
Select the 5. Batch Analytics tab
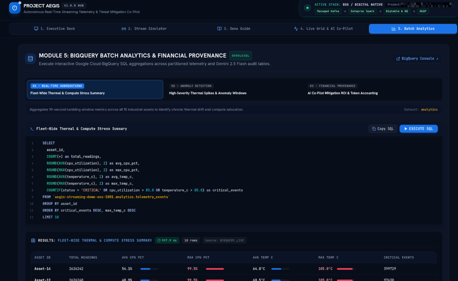click(x=413, y=29)
